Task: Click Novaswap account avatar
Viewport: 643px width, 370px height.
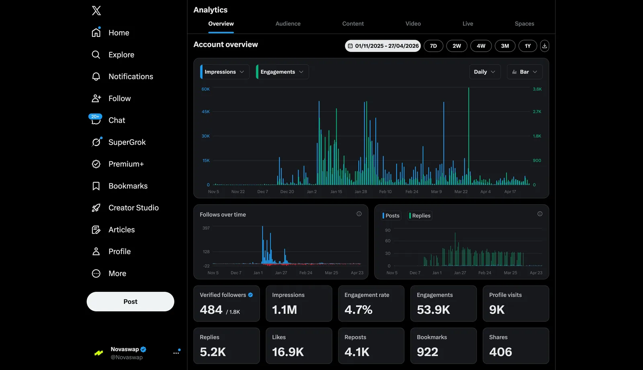Action: (98, 353)
